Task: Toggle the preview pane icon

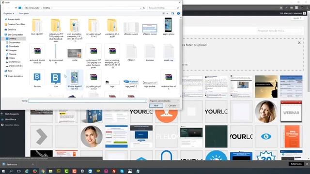Action: (172, 14)
